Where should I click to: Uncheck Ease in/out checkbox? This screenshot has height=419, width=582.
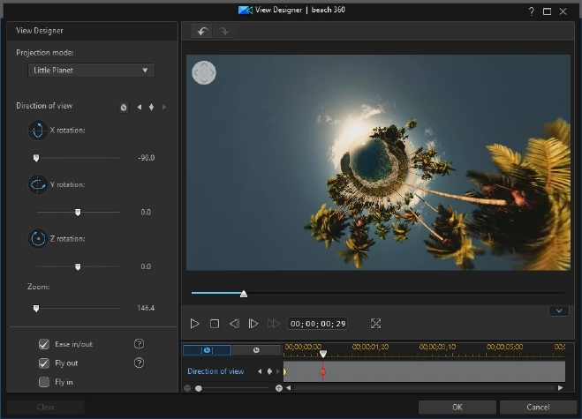pos(44,344)
